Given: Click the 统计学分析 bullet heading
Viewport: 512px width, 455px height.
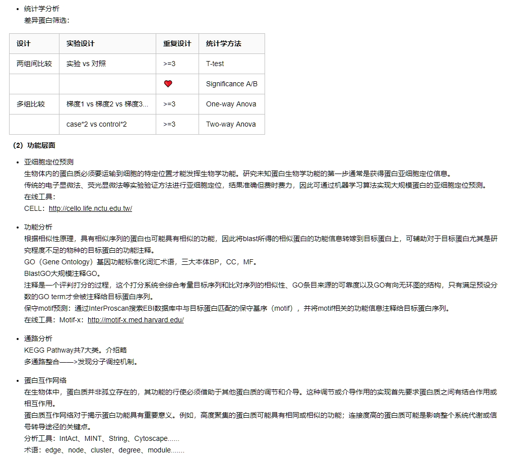Looking at the screenshot, I should pyautogui.click(x=41, y=9).
